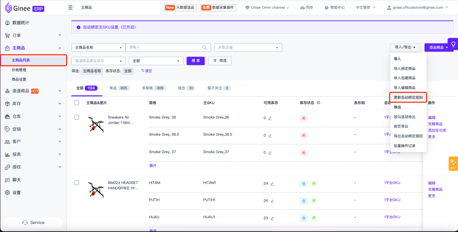Open the 渠道商品绑定状态 dropdown

click(x=98, y=61)
